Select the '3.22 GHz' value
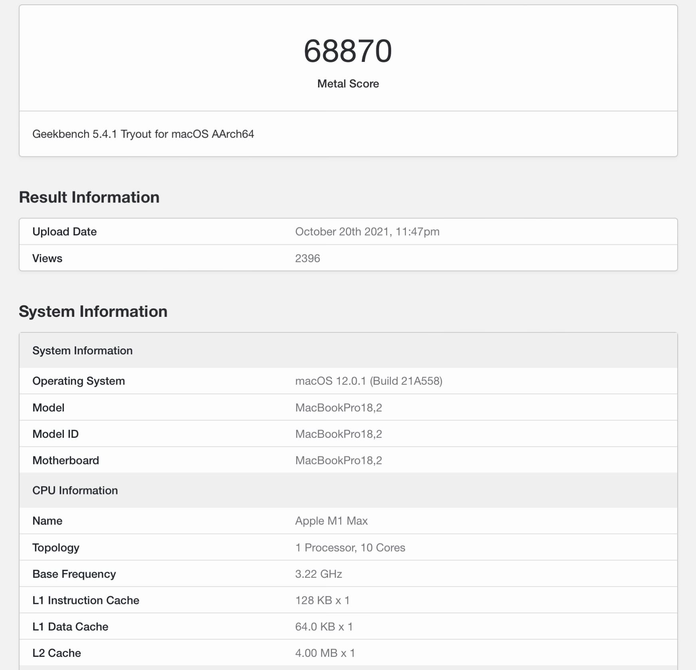The width and height of the screenshot is (696, 670). point(319,574)
